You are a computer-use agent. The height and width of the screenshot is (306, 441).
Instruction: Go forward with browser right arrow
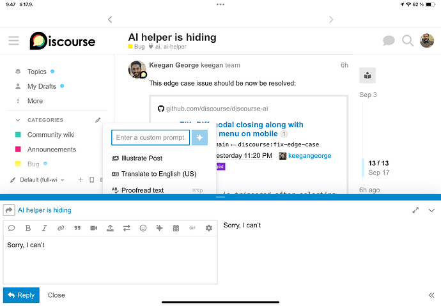(331, 19)
